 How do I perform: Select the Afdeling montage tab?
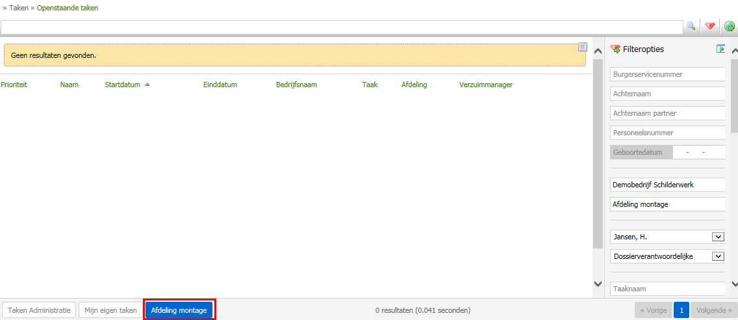(x=179, y=310)
